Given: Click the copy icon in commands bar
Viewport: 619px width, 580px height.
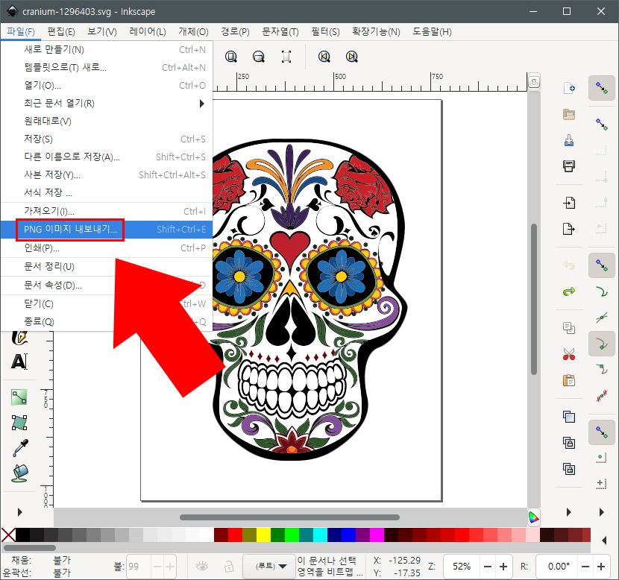Looking at the screenshot, I should [569, 328].
